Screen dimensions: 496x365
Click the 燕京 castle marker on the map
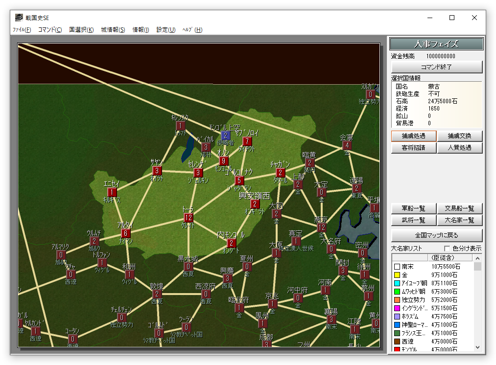322,228
